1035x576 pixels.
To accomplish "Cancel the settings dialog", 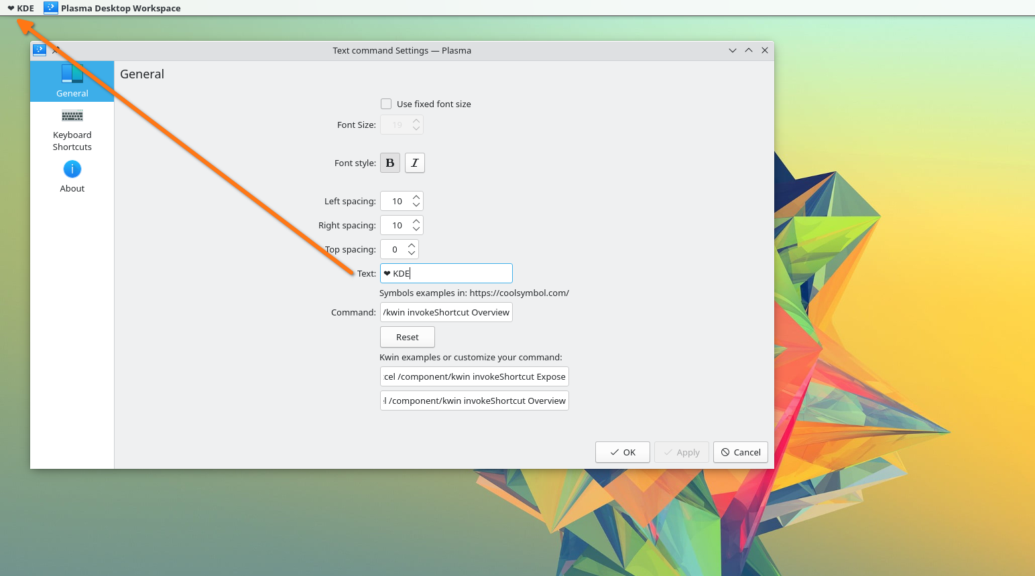I will [741, 452].
